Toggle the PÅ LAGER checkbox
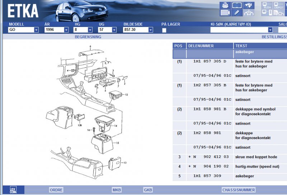This screenshot has width=287, height=195. [x=164, y=30]
